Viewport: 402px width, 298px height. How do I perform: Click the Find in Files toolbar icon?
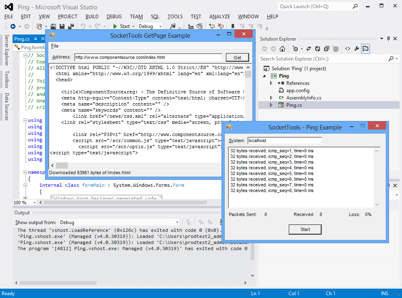(x=173, y=26)
